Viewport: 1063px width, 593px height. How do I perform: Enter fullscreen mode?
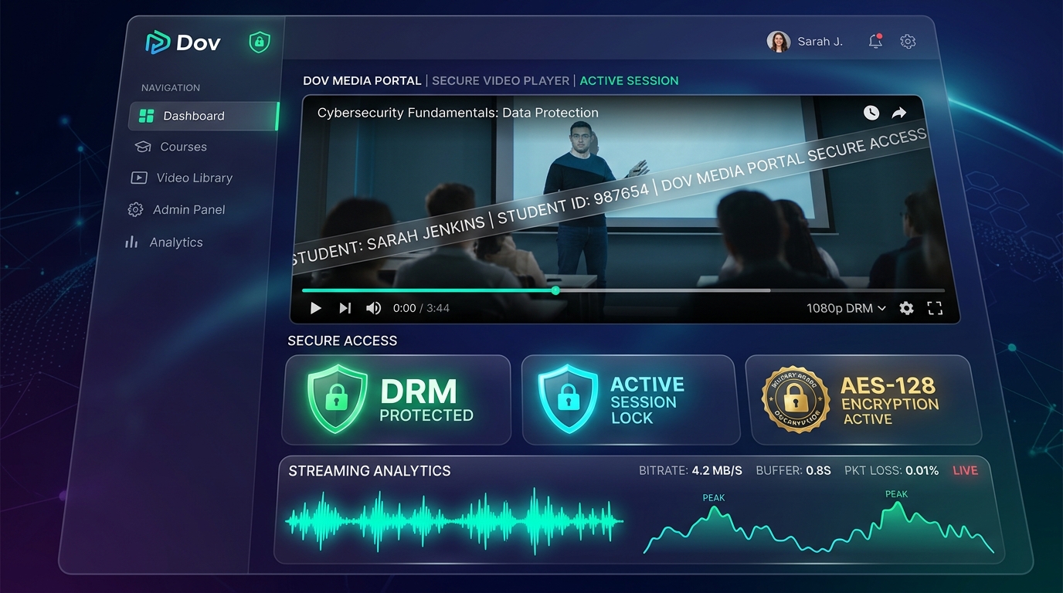click(935, 308)
